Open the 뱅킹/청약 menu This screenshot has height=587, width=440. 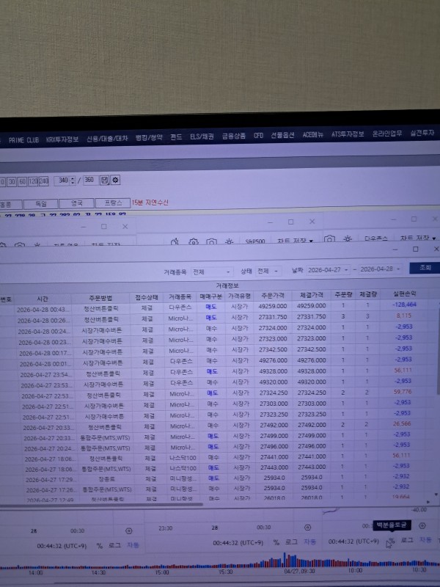pyautogui.click(x=149, y=137)
